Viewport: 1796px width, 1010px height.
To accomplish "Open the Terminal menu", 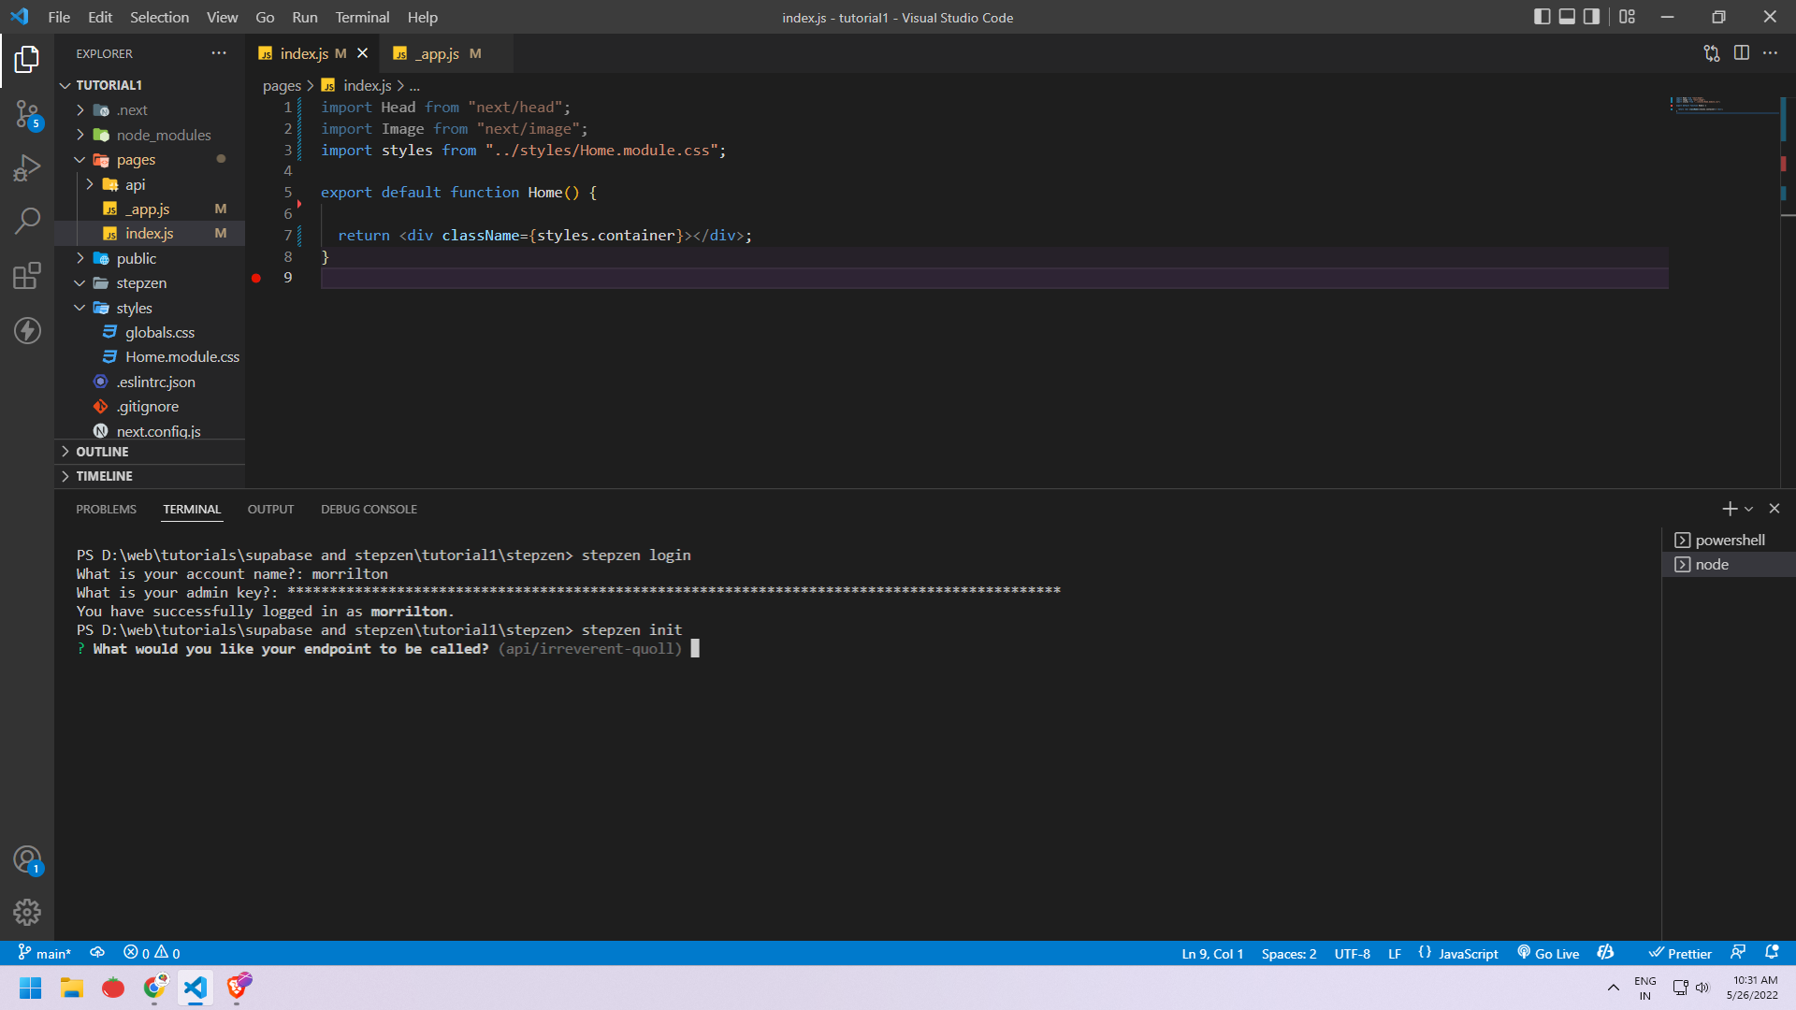I will click(x=362, y=17).
